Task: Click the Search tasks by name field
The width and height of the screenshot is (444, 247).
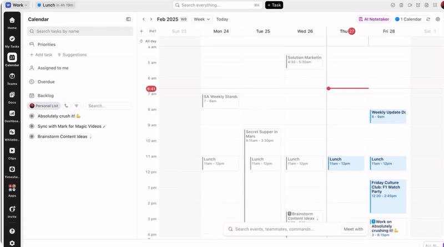Action: 80,31
